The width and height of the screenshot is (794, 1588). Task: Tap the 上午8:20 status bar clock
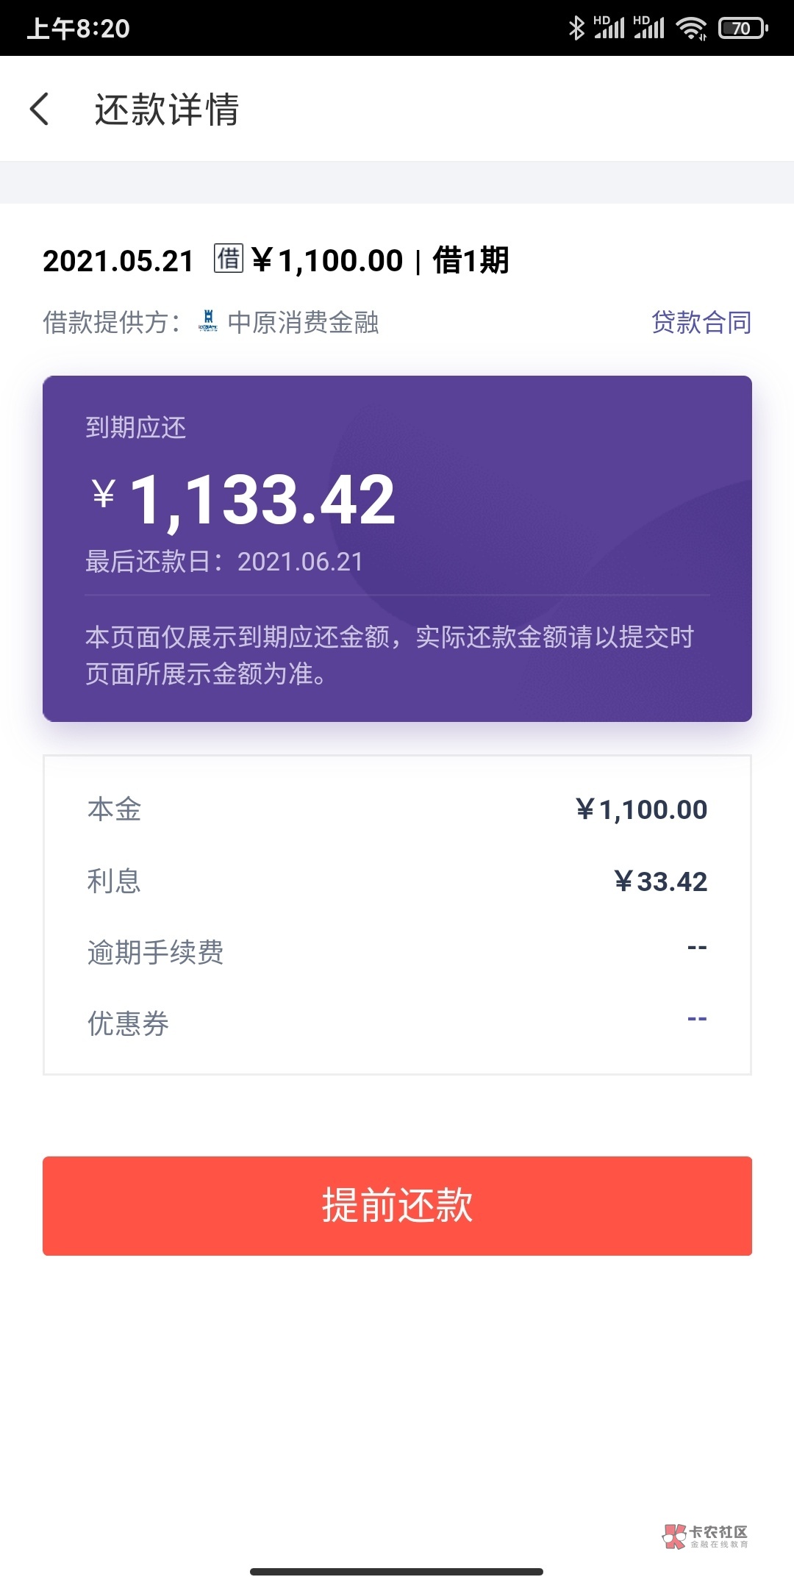tap(79, 29)
